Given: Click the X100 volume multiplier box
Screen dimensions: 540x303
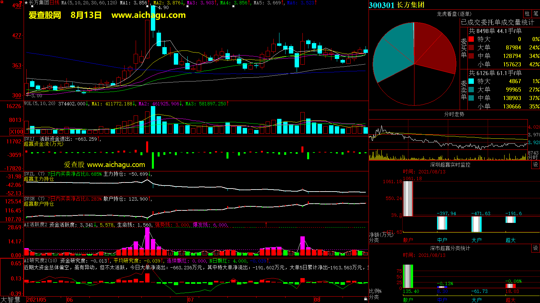Looking at the screenshot, I should coord(16,132).
